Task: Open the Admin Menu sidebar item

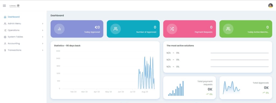Action: (x=23, y=24)
